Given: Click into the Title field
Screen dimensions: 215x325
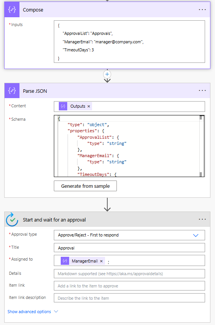Looking at the screenshot, I should 129,248.
